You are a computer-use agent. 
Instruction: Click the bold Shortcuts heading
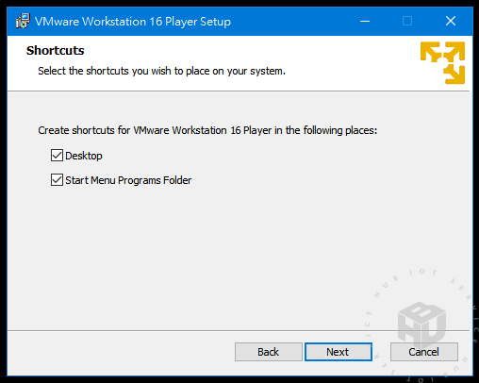56,50
